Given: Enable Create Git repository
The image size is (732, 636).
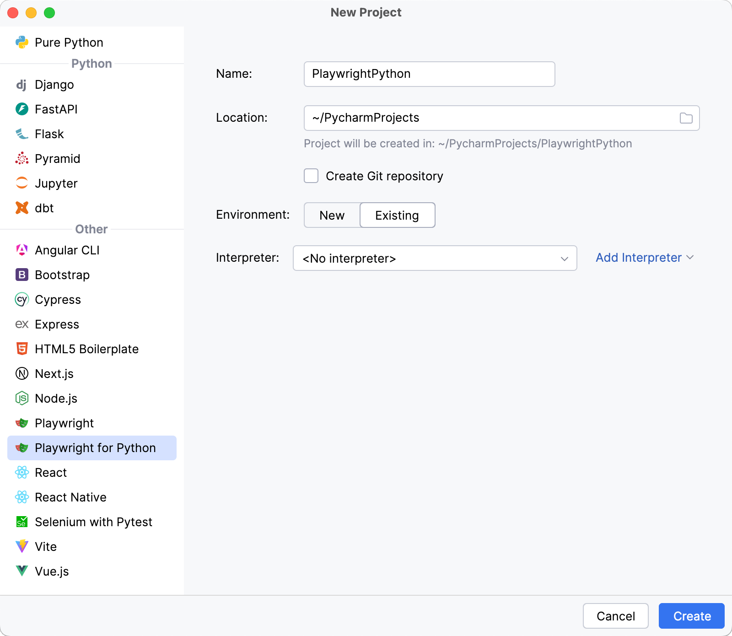Looking at the screenshot, I should [x=311, y=176].
